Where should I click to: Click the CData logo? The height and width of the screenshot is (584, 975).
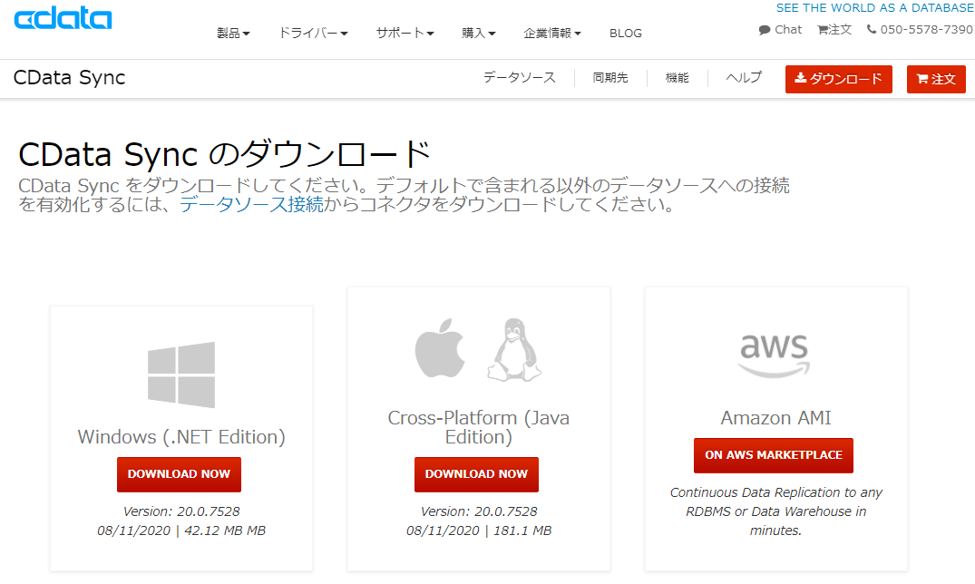click(x=63, y=19)
